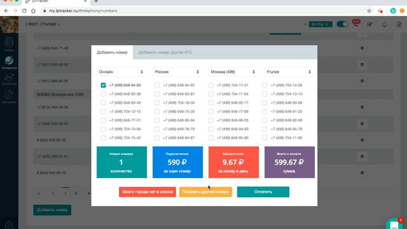Click the red browser extension icon
The height and width of the screenshot is (229, 407).
coord(380,11)
